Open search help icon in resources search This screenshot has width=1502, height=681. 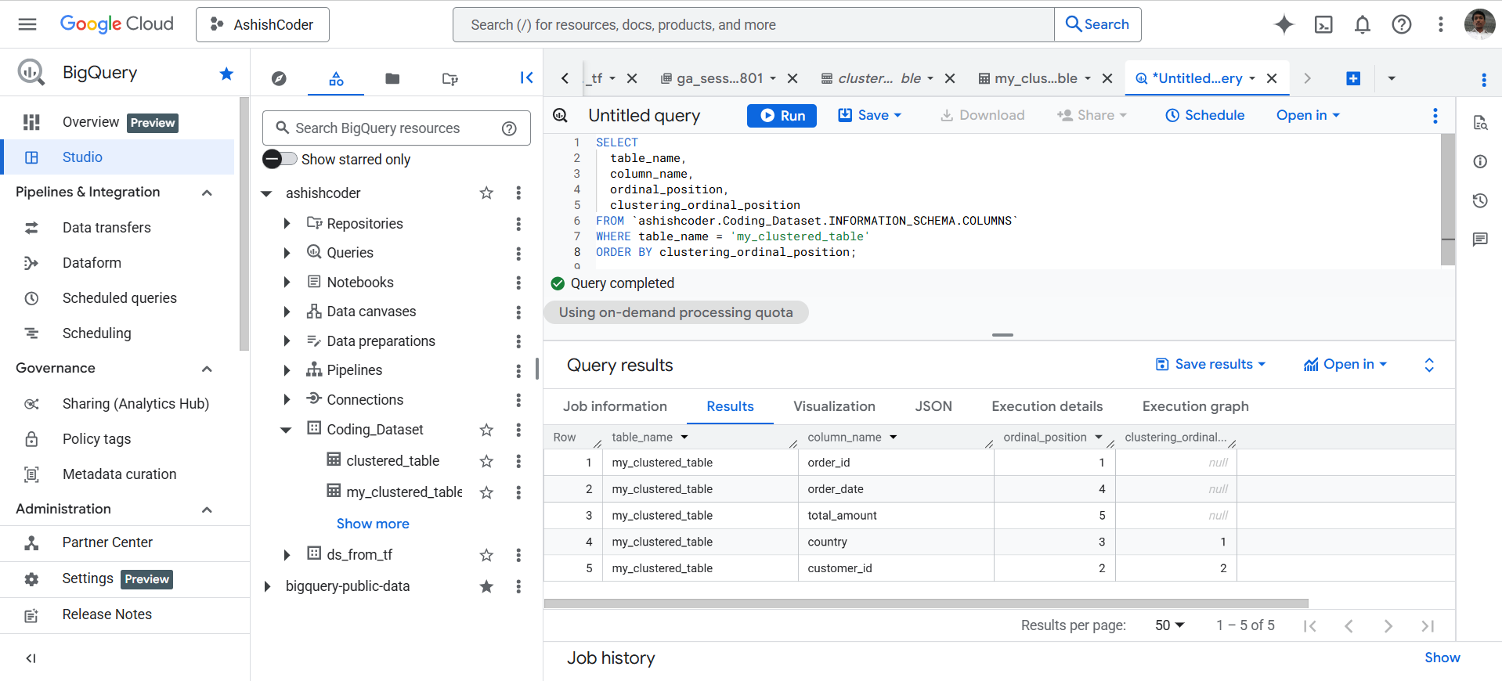click(509, 128)
